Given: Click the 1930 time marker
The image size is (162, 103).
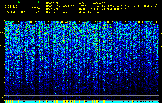Looking at the screenshot, I should coord(156,22).
